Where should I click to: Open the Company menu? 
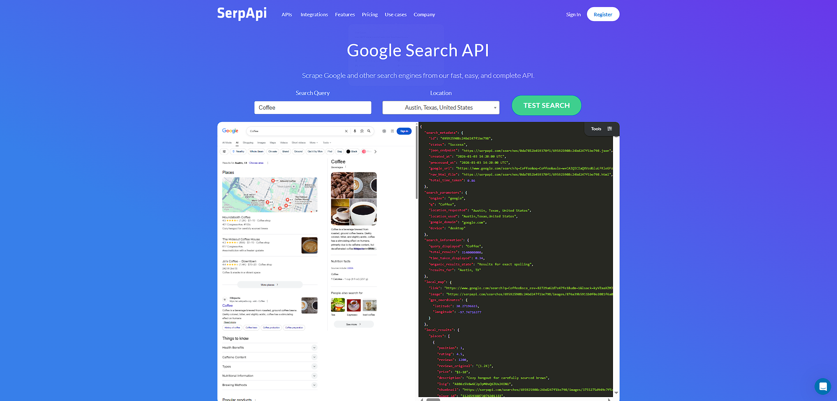tap(424, 15)
